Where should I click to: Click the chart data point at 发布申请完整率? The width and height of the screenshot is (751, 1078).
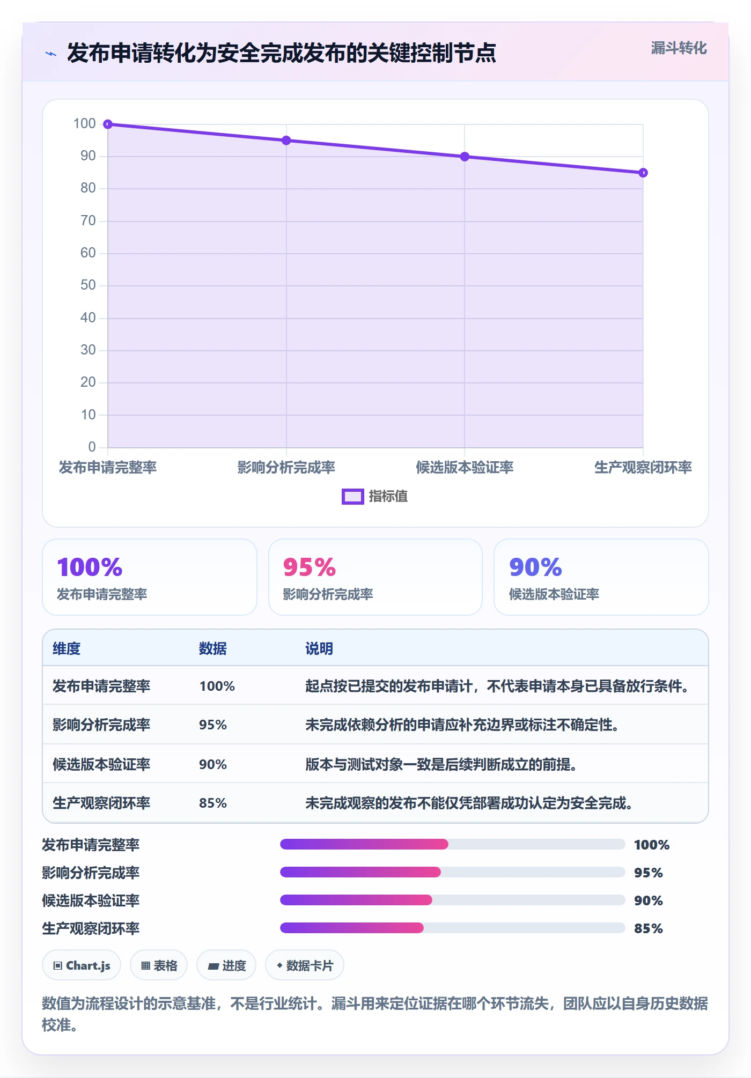[108, 124]
